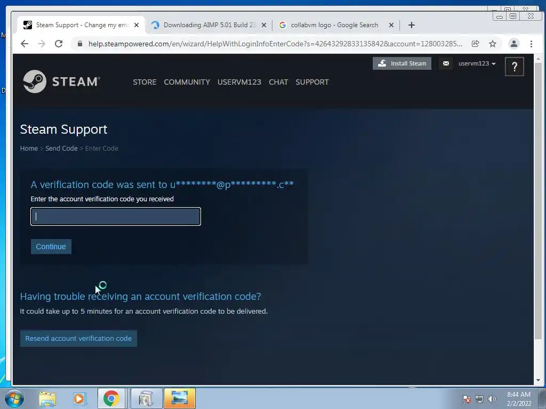The height and width of the screenshot is (409, 546).
Task: Click the Steam logo
Action: click(62, 81)
